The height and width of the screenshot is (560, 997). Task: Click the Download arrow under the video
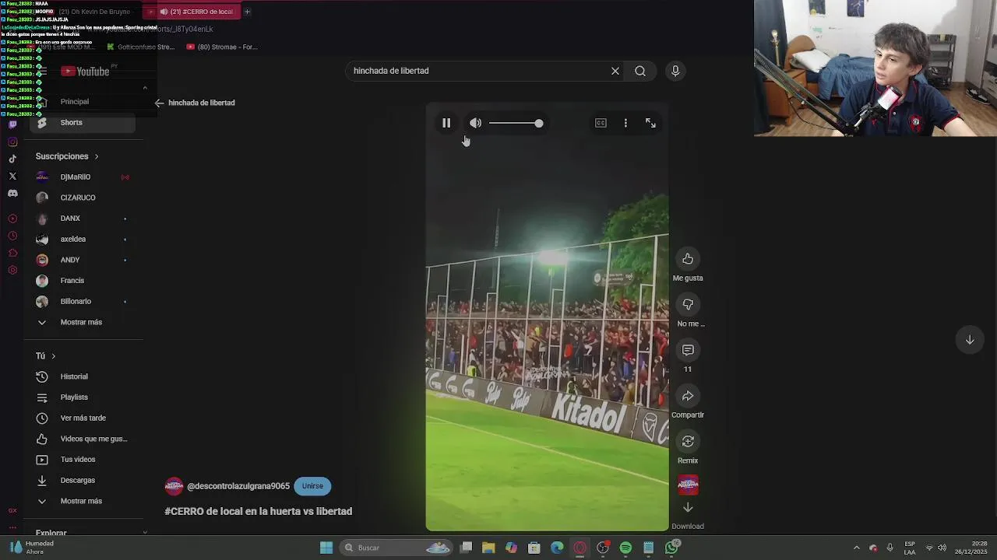click(x=688, y=508)
